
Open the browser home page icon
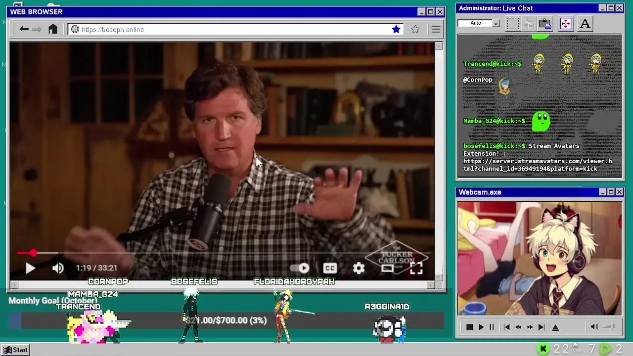[x=53, y=29]
